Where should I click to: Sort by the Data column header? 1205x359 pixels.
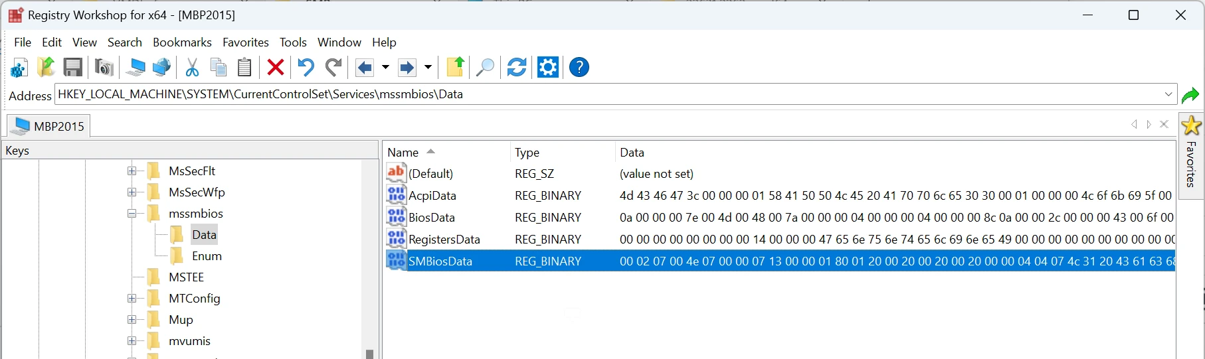click(x=895, y=152)
